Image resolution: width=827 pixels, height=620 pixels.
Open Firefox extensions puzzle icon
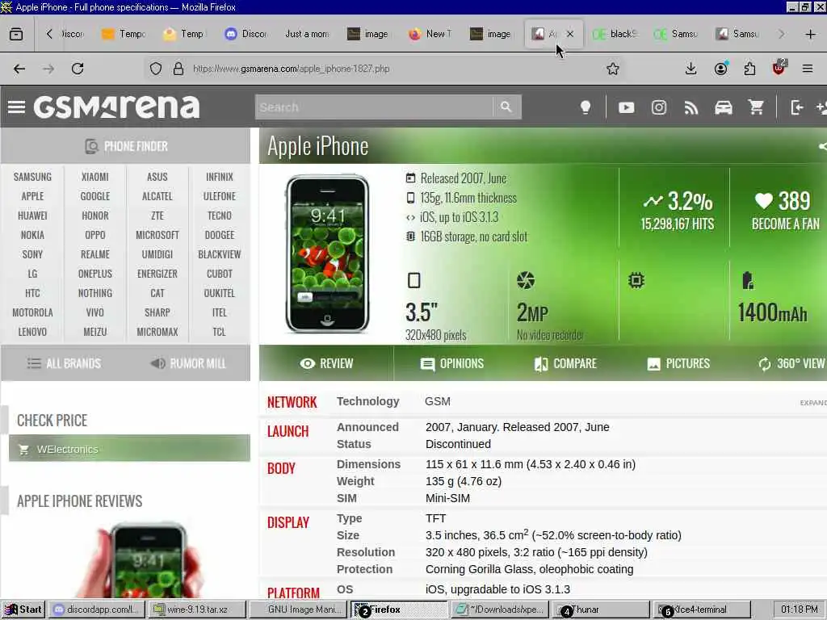coord(749,69)
